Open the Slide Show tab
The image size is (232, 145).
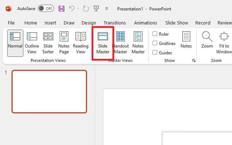coord(177,23)
